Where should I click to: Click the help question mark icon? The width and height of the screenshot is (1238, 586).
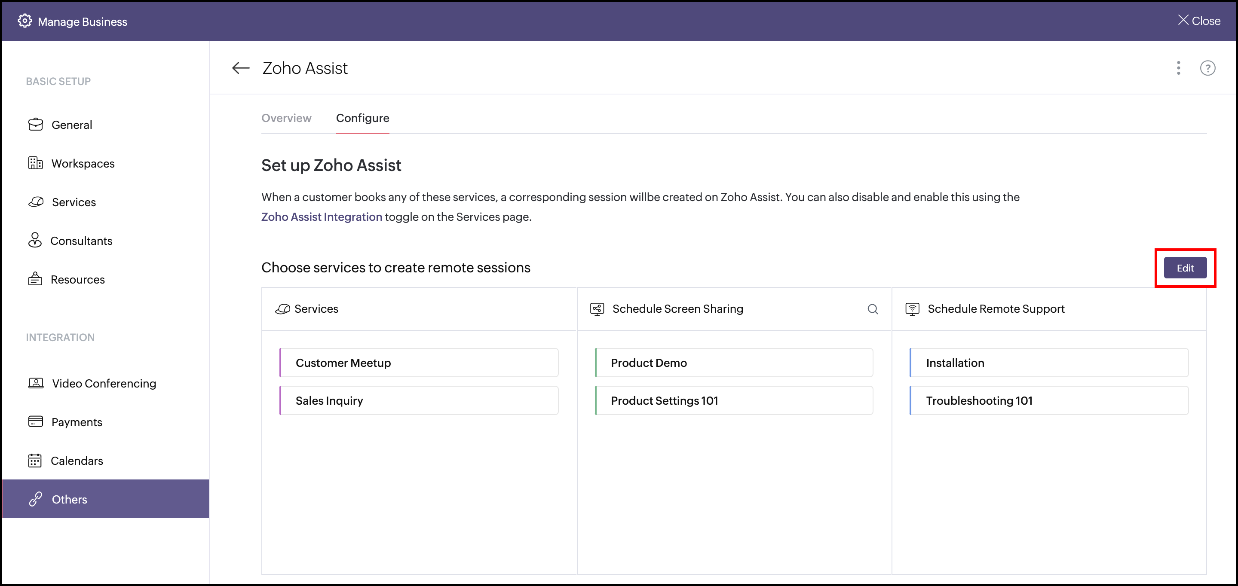pyautogui.click(x=1208, y=68)
